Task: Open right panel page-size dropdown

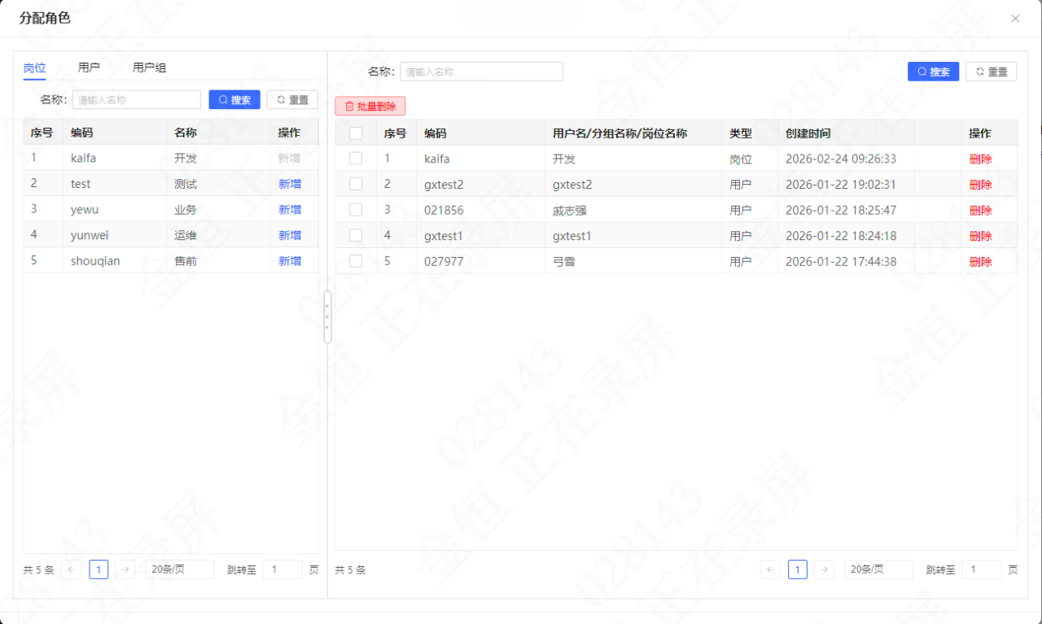Action: tap(878, 569)
